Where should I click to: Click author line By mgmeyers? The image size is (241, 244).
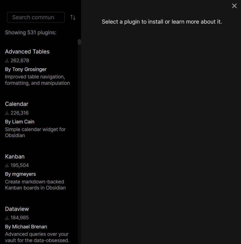21,174
